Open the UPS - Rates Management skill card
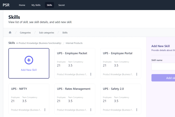The height and width of the screenshot is (117, 175). (74, 89)
